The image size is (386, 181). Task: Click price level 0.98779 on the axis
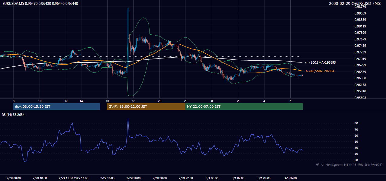pos(360,7)
